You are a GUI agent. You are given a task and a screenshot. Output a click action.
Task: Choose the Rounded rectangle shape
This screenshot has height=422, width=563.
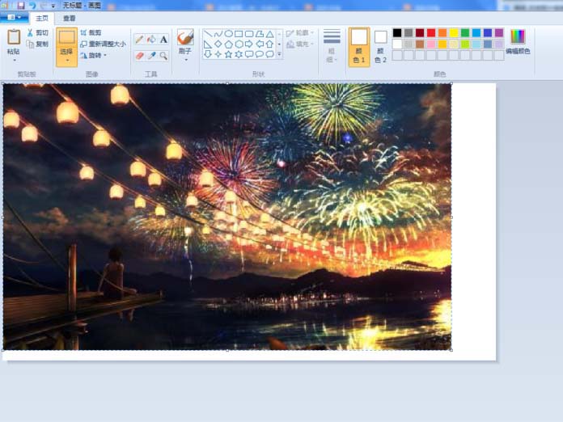pos(249,34)
